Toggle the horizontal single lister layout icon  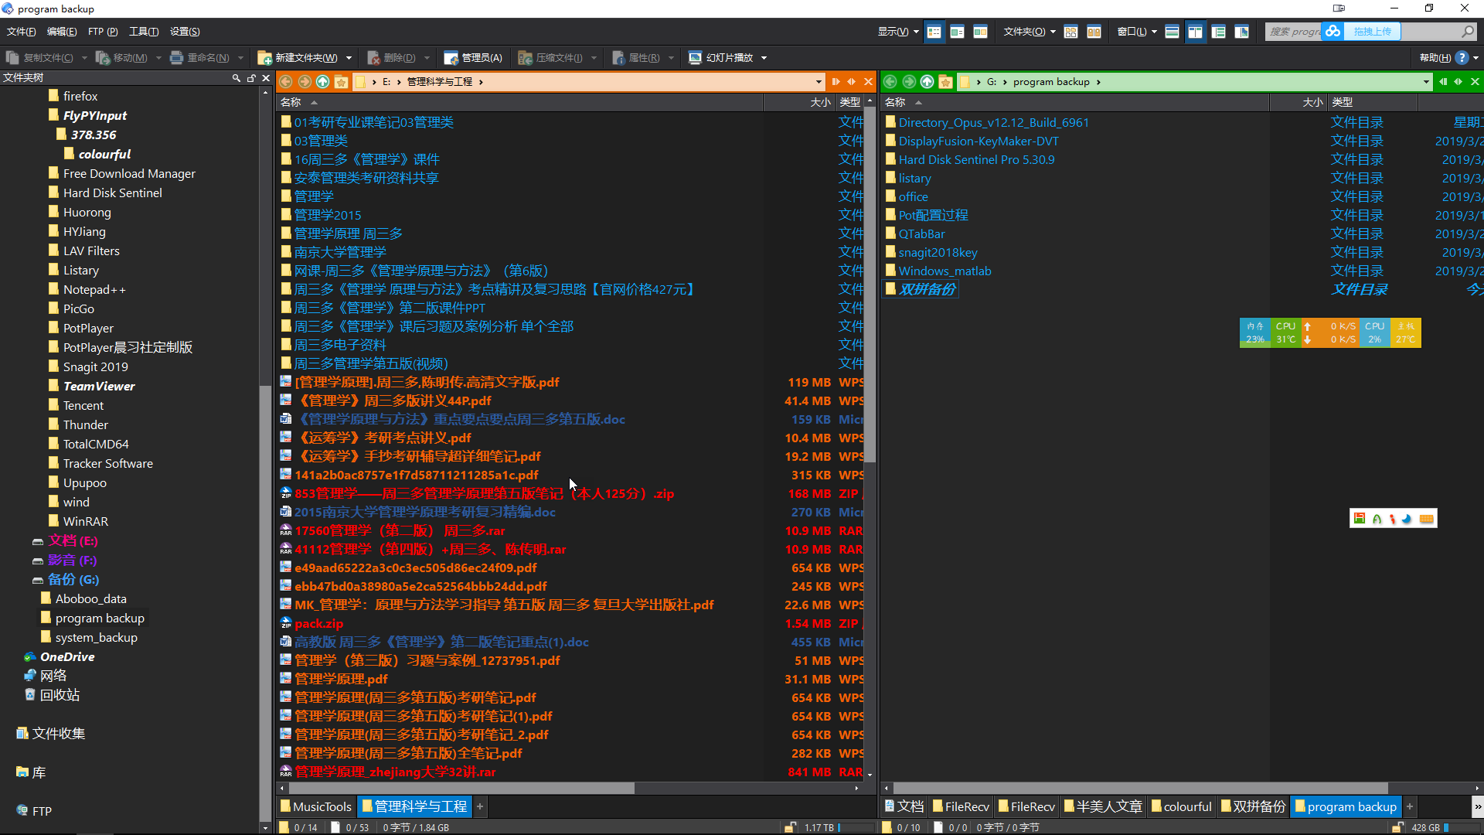click(x=1172, y=32)
